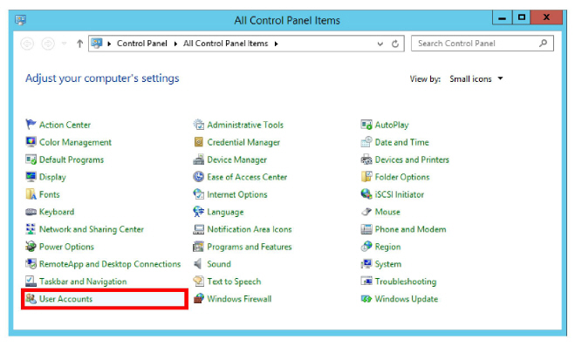This screenshot has width=575, height=346.
Task: Refresh the Control Panel view
Action: [395, 44]
